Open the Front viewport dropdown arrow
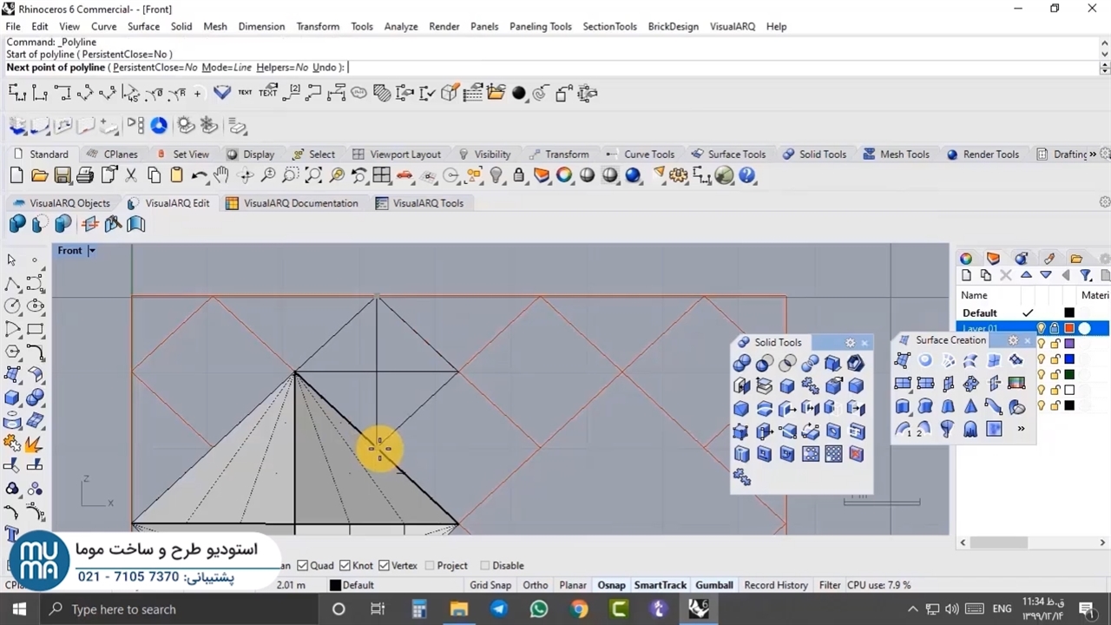The height and width of the screenshot is (625, 1111). 91,251
